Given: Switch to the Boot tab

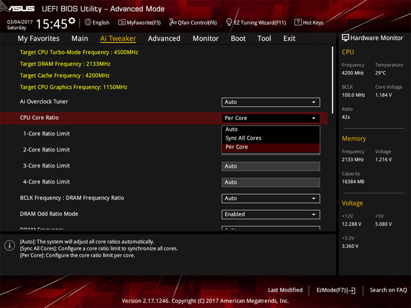Looking at the screenshot, I should [238, 39].
